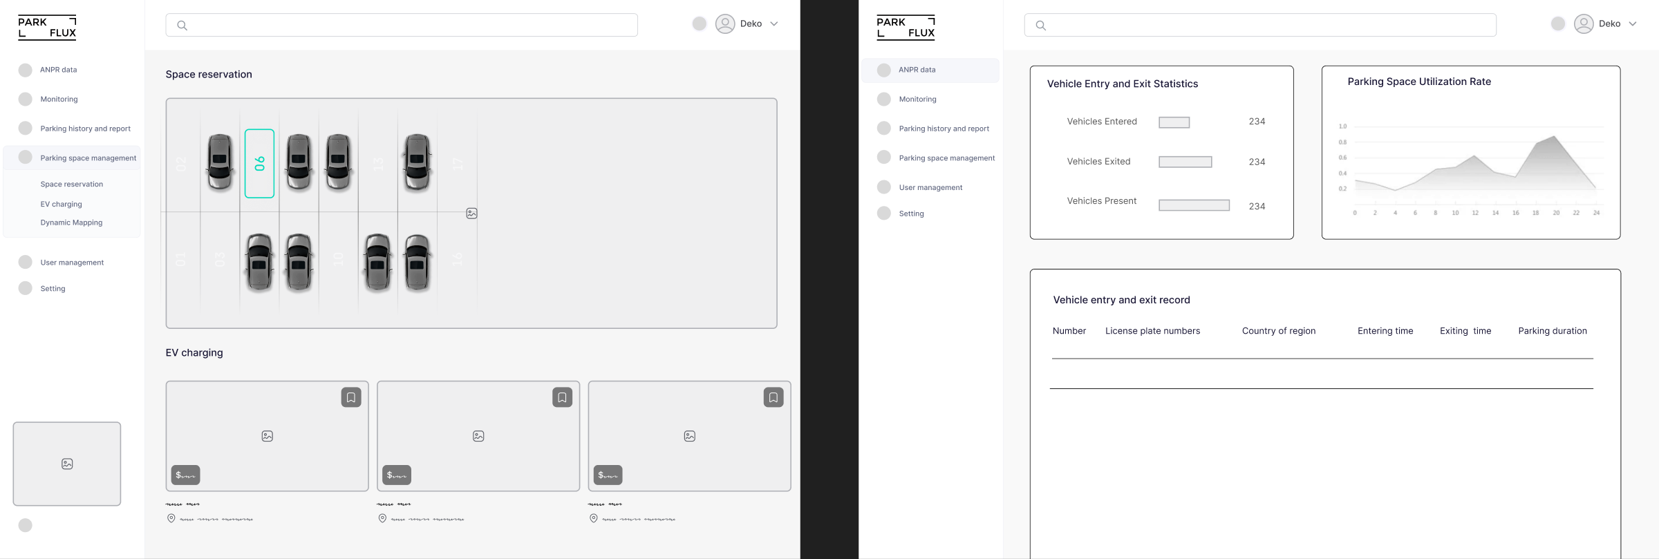Click notification circle beside Deko in left screen
The height and width of the screenshot is (559, 1659).
[700, 23]
